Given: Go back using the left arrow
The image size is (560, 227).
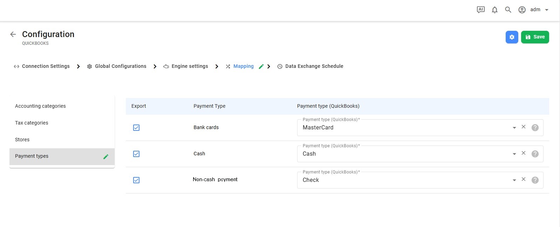Looking at the screenshot, I should pos(13,34).
